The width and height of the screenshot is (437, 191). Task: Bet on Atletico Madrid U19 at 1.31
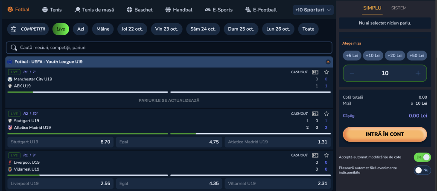pyautogui.click(x=278, y=142)
